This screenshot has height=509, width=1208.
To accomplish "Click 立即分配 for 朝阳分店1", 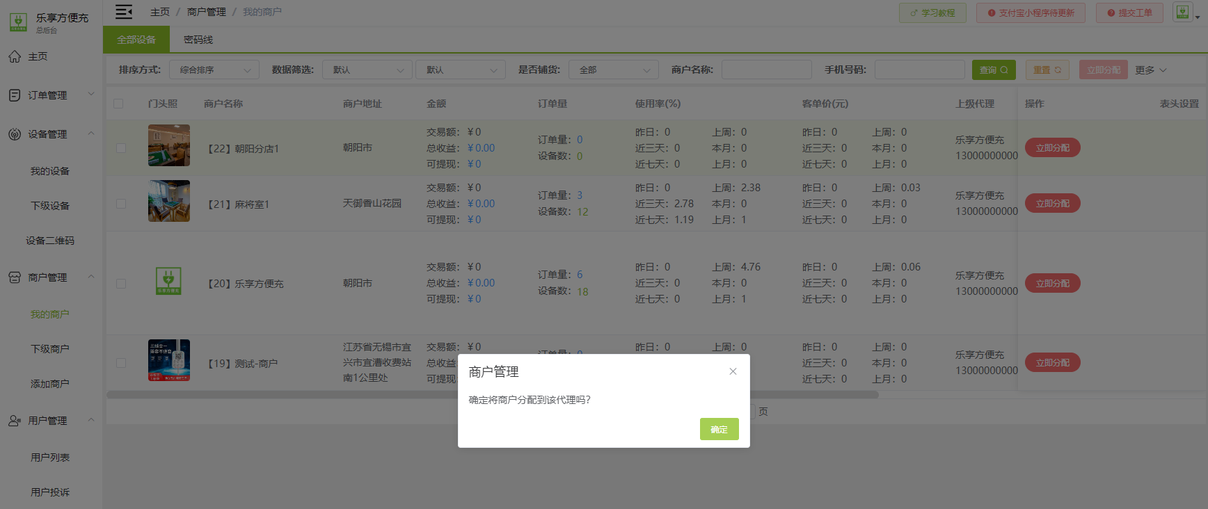I will pyautogui.click(x=1053, y=148).
